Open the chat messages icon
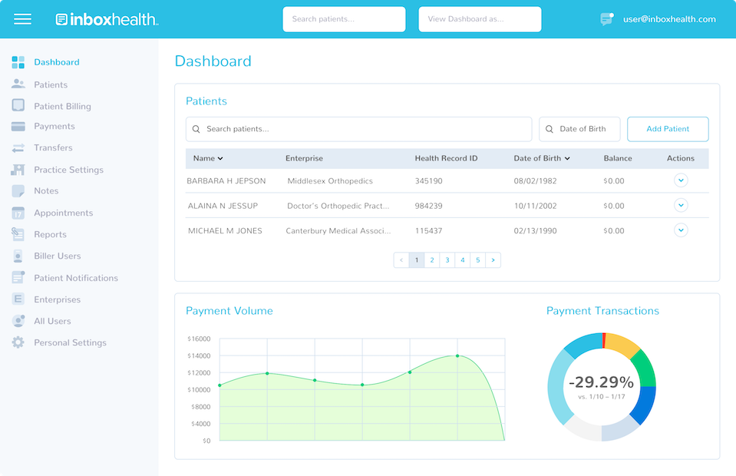Image resolution: width=736 pixels, height=476 pixels. [x=607, y=19]
